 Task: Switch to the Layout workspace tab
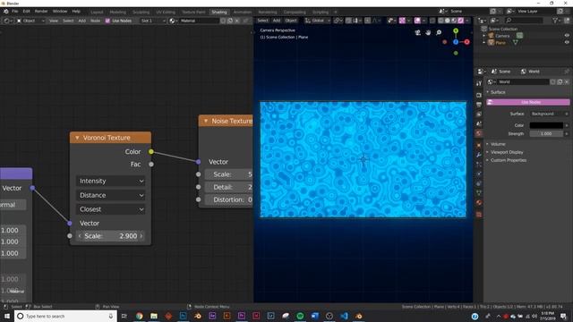(97, 12)
